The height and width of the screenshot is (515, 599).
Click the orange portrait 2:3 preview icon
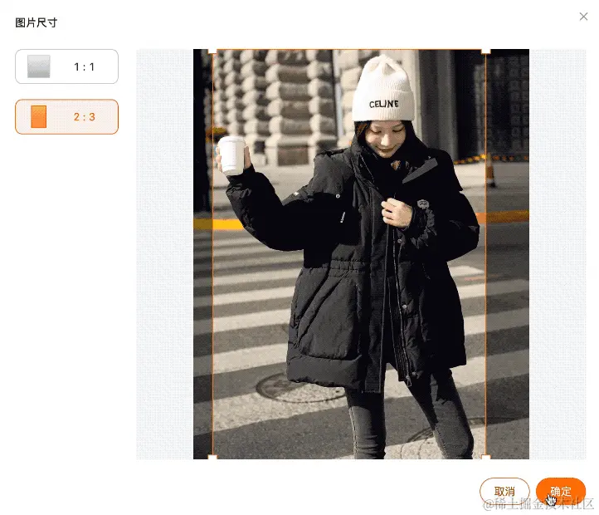pyautogui.click(x=39, y=116)
